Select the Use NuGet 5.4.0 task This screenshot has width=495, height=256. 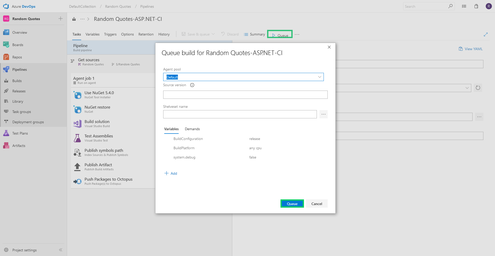tap(113, 95)
